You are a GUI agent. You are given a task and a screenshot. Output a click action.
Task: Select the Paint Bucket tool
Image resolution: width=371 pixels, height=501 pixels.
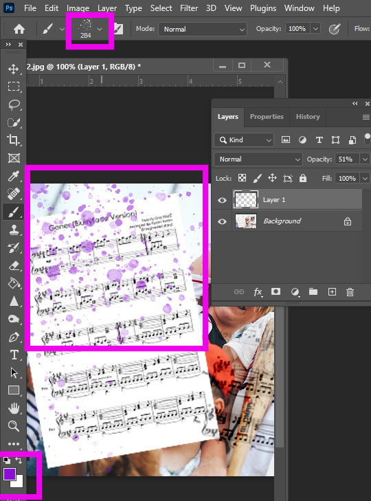pyautogui.click(x=14, y=283)
